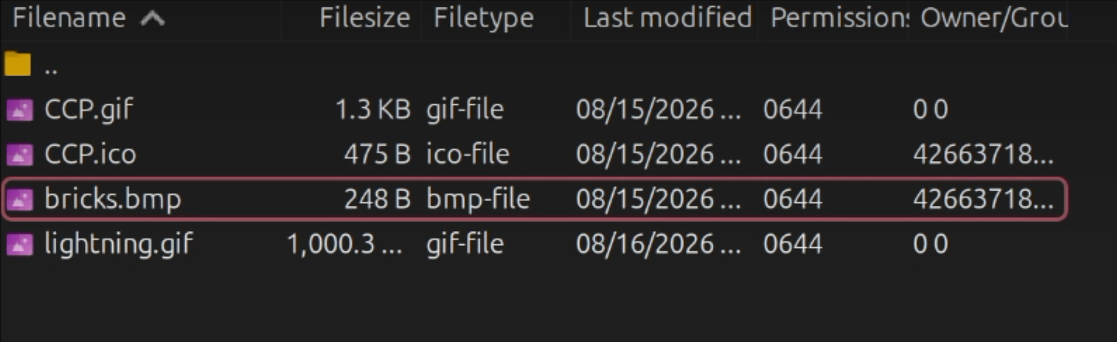Toggle the Filename sort arrow
Viewport: 1117px width, 342px height.
tap(152, 19)
